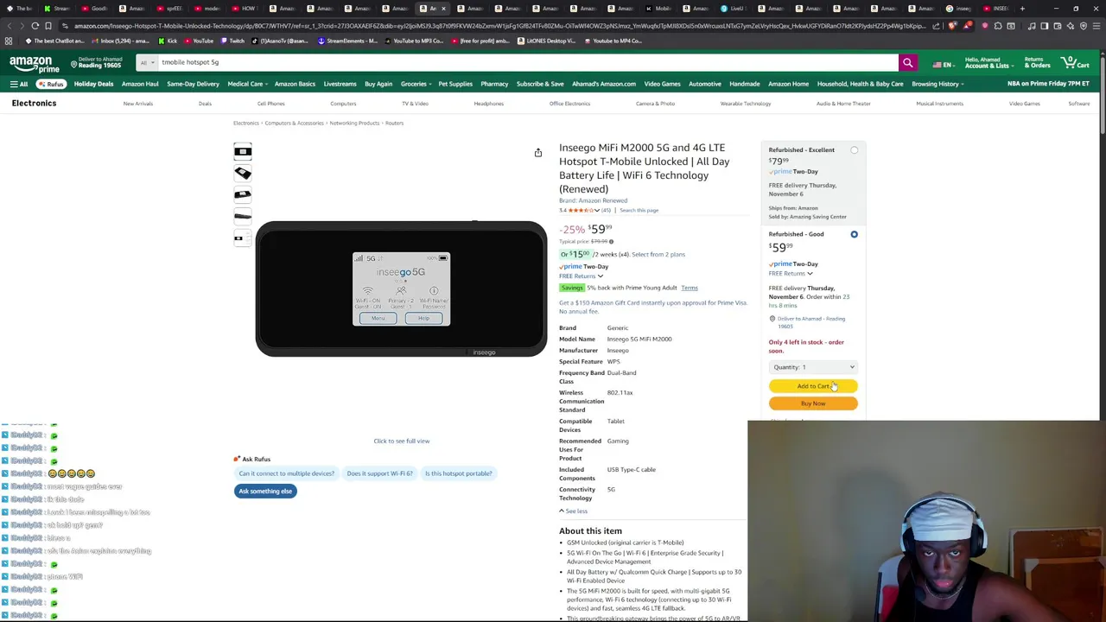Open Medical Care dropdown in nav
This screenshot has height=622, width=1106.
(246, 84)
